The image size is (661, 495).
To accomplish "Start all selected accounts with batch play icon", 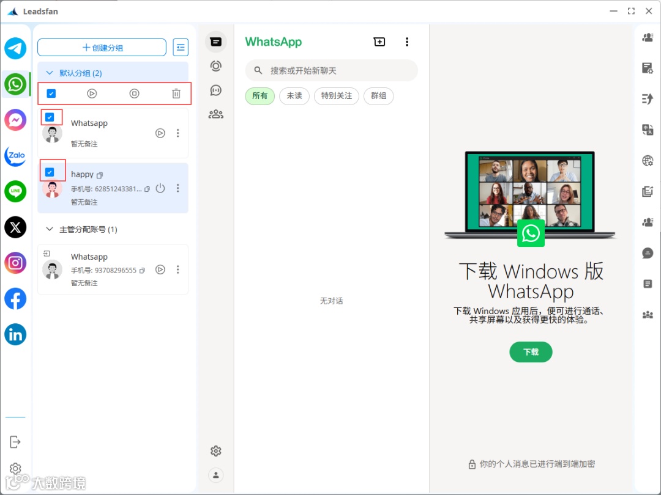I will coord(92,94).
